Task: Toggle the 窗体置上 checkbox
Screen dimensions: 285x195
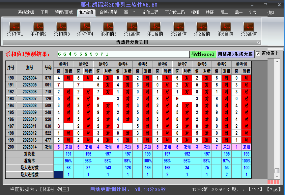Action: tap(258, 53)
